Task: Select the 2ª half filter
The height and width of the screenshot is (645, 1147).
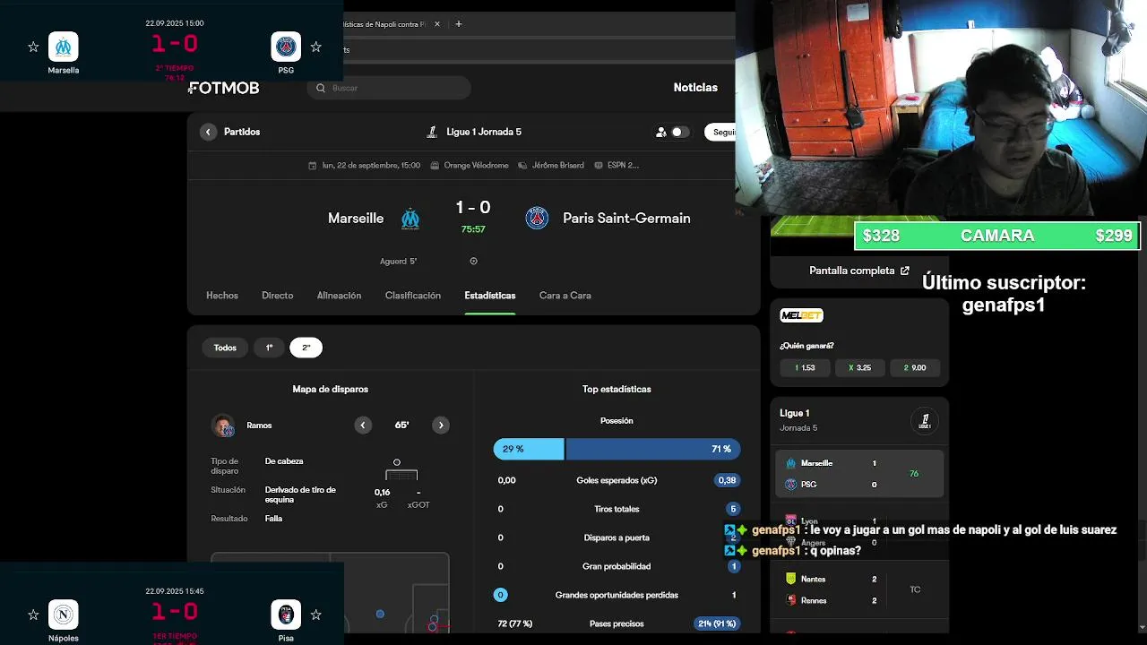Action: click(x=306, y=348)
